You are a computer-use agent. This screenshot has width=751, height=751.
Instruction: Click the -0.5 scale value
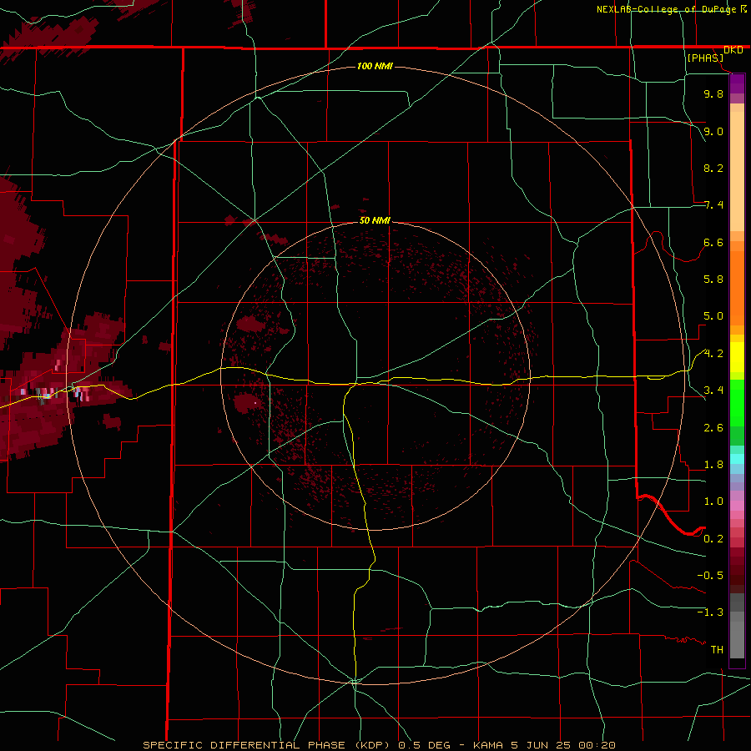point(710,576)
